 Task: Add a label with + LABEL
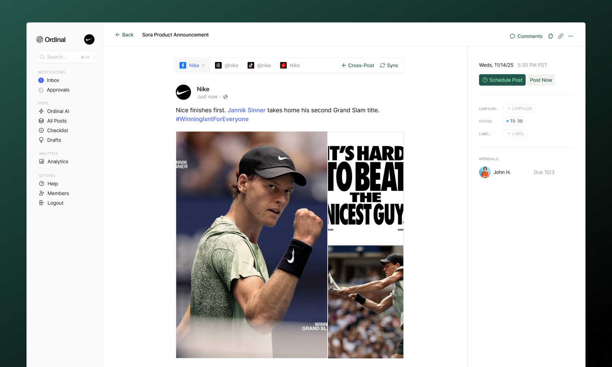[x=515, y=134]
